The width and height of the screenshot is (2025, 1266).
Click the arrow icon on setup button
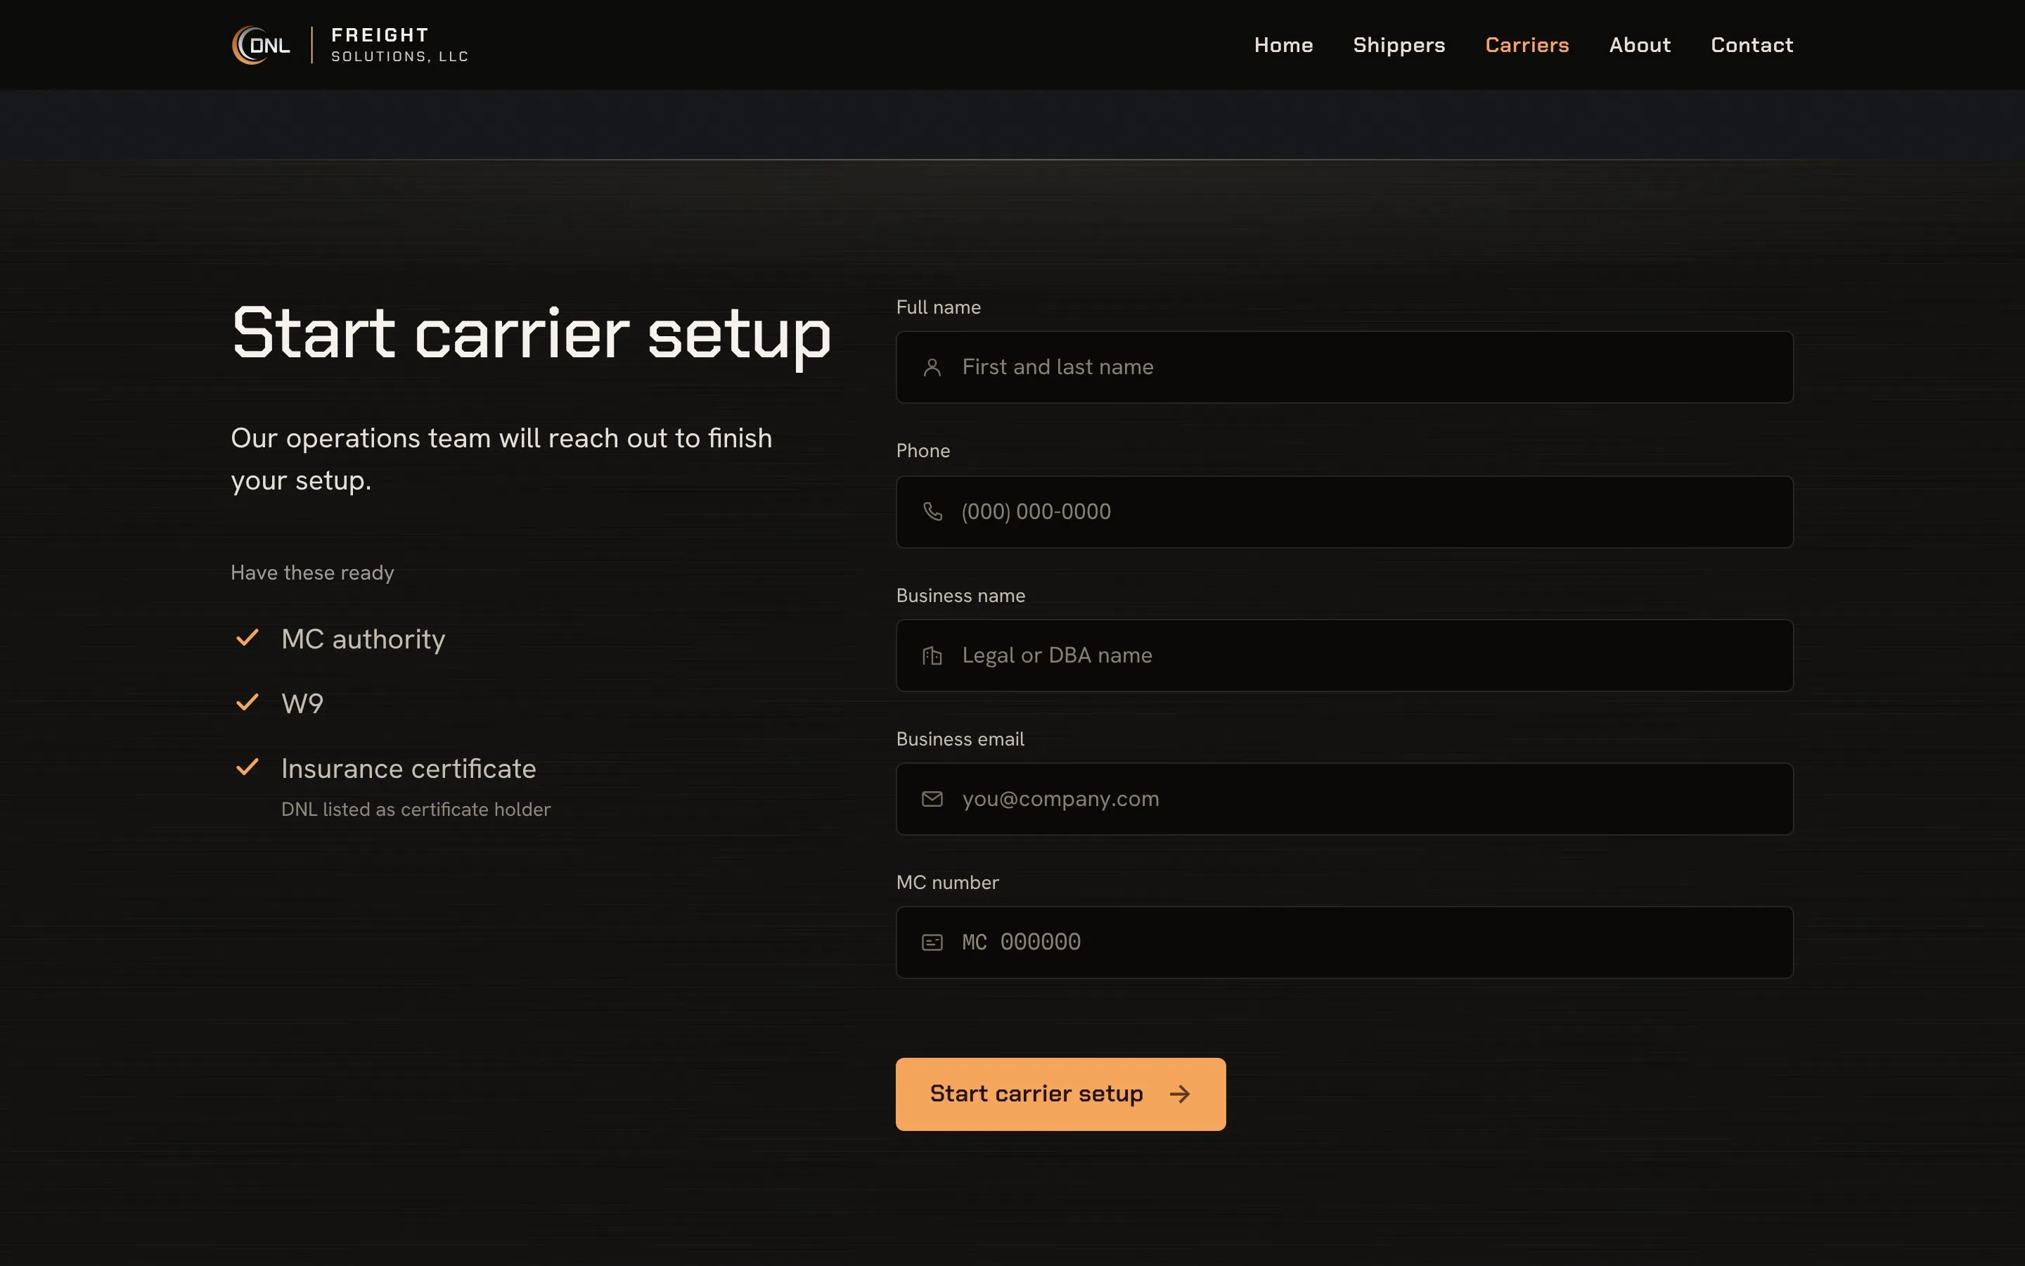click(1180, 1094)
